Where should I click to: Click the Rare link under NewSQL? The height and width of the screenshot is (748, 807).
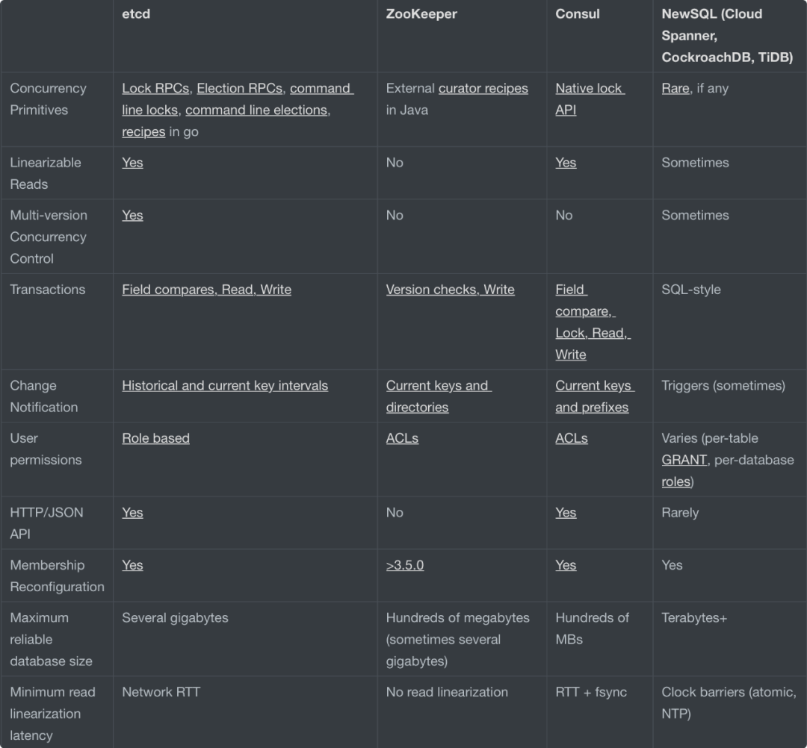coord(675,88)
